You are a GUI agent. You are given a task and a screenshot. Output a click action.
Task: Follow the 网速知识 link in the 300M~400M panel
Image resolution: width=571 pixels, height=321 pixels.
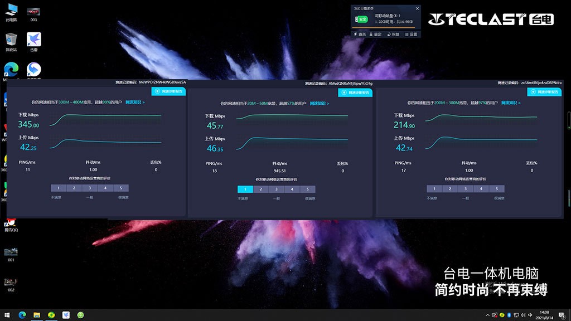[135, 103]
